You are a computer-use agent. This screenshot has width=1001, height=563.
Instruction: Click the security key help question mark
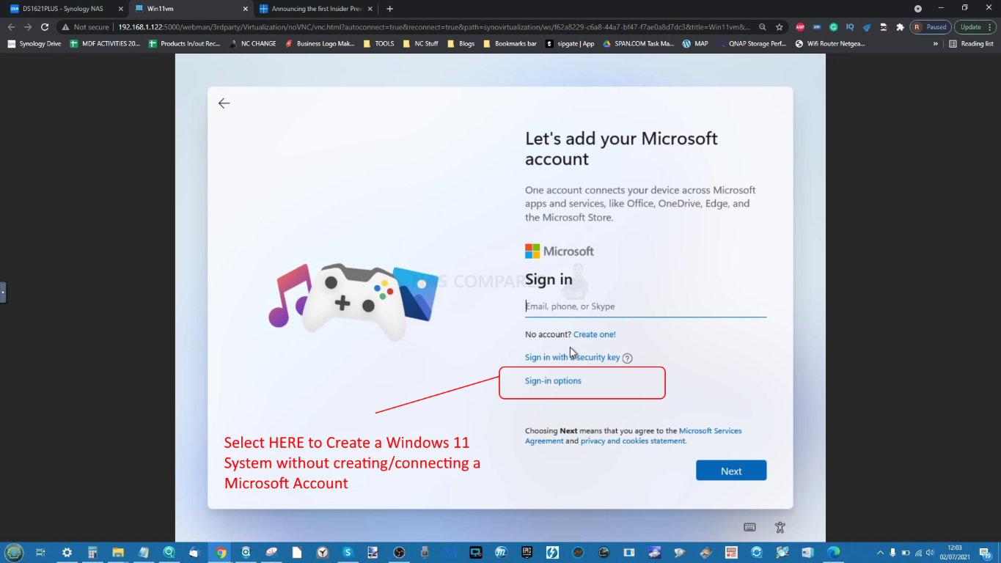pyautogui.click(x=627, y=358)
